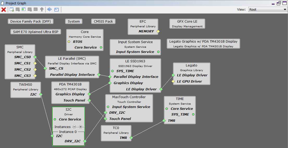
Task: Click the Parallel Display Interface diamond on LE Parallel
Action: (99, 75)
